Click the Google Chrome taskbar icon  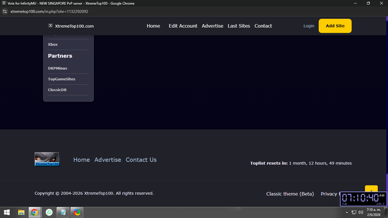point(35,213)
